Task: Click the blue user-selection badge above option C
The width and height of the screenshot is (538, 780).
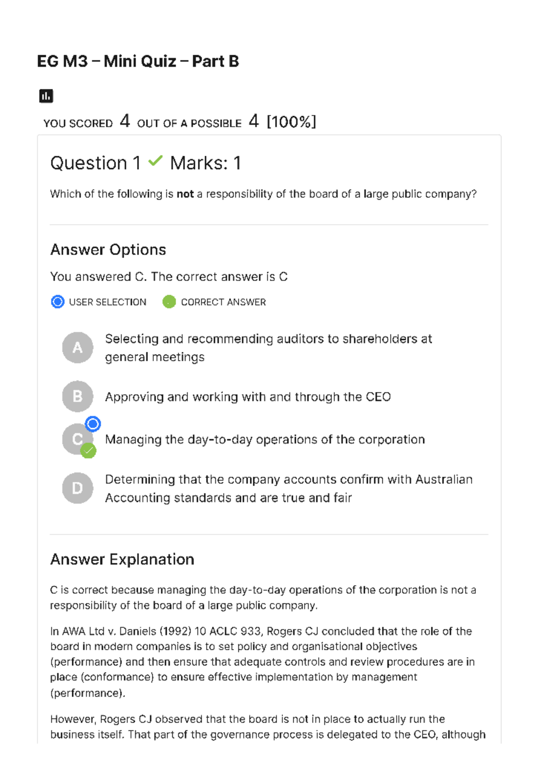Action: (92, 424)
